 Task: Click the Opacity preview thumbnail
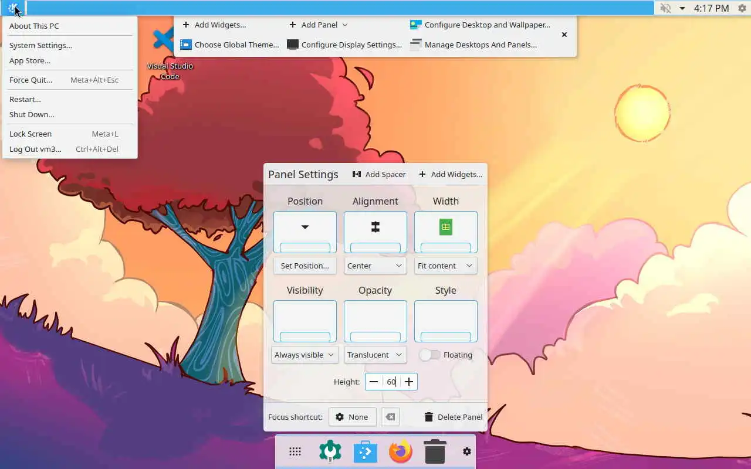[375, 321]
